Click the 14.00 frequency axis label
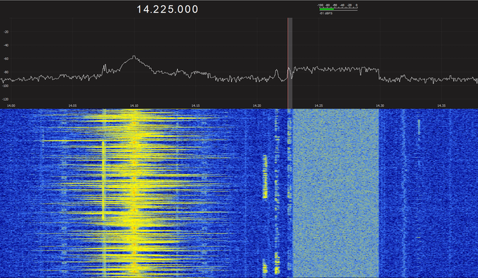 click(x=11, y=106)
